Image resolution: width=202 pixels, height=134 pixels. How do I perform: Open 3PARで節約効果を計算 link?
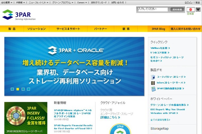pos(170,88)
